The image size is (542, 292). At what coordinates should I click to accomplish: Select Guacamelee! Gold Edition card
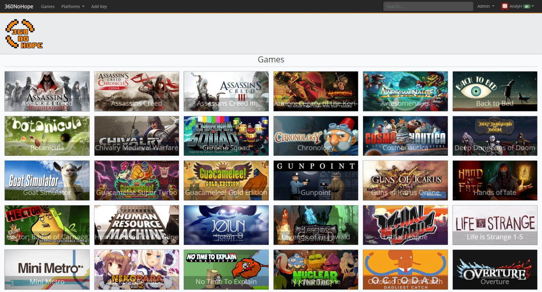226,180
